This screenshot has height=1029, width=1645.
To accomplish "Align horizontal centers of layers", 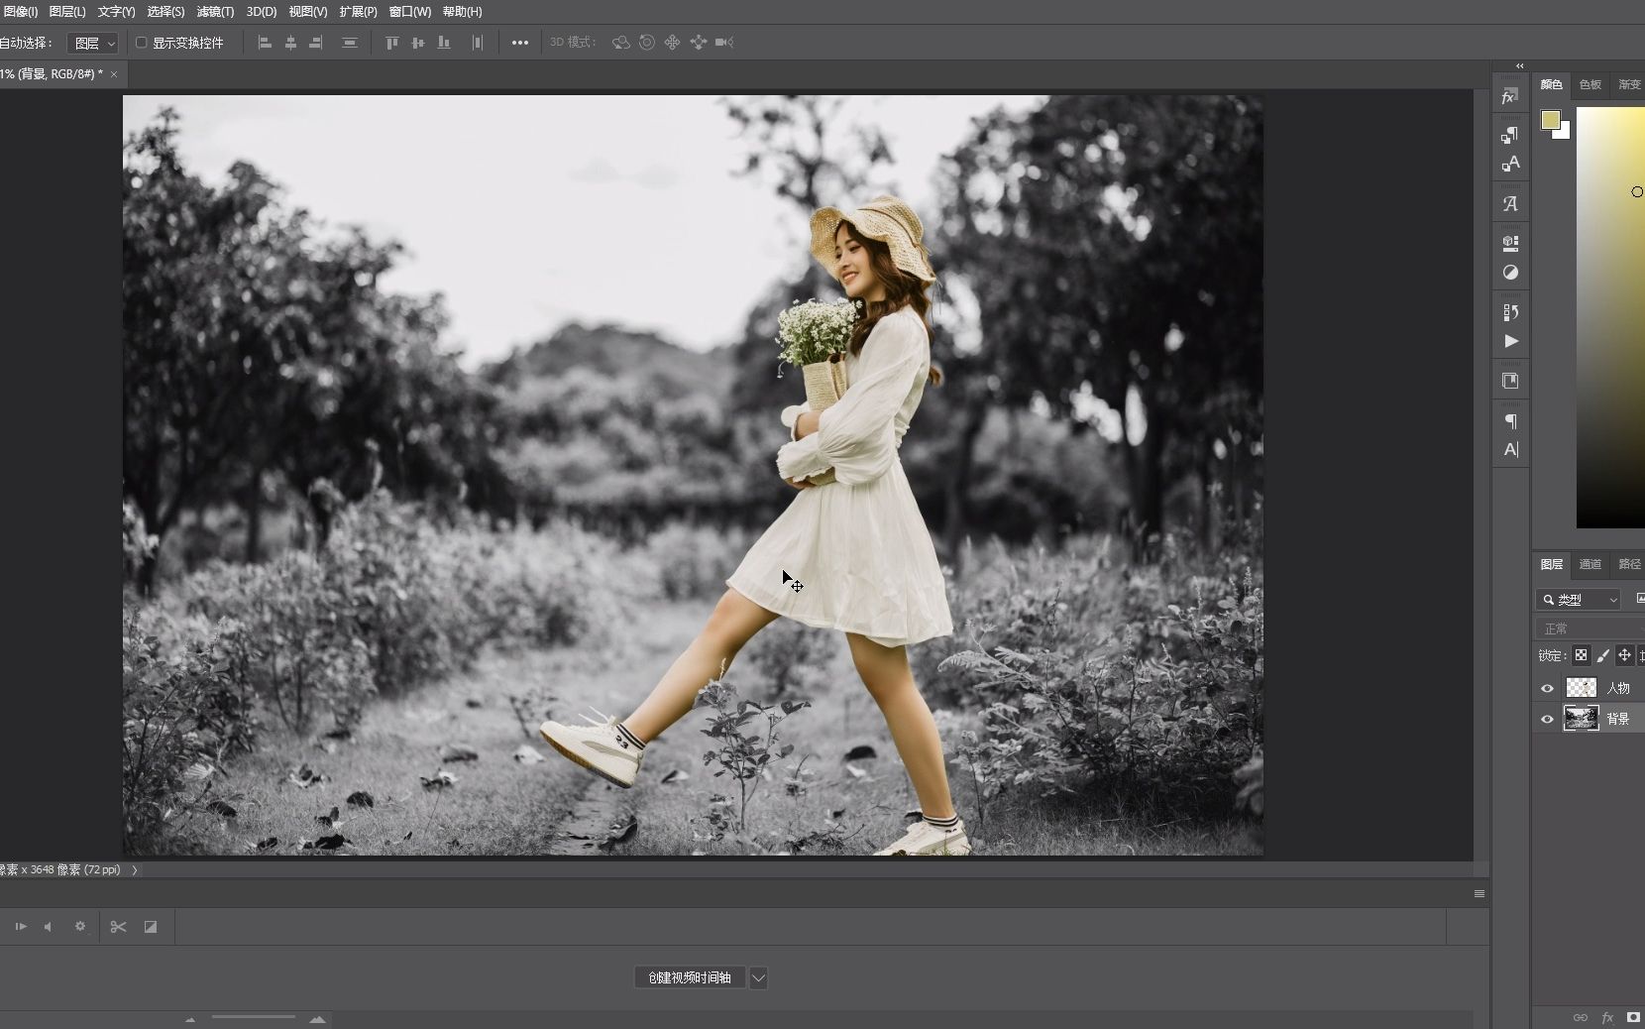I will (290, 43).
